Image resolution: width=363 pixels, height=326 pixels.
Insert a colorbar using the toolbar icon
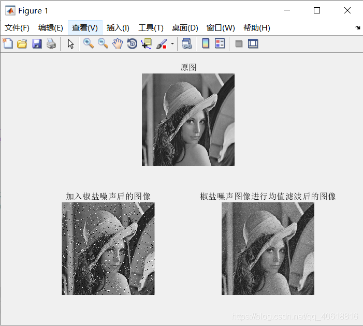(206, 43)
